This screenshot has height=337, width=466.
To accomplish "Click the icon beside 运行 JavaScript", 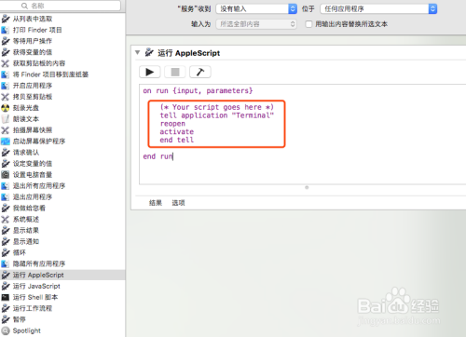I will coord(6,286).
